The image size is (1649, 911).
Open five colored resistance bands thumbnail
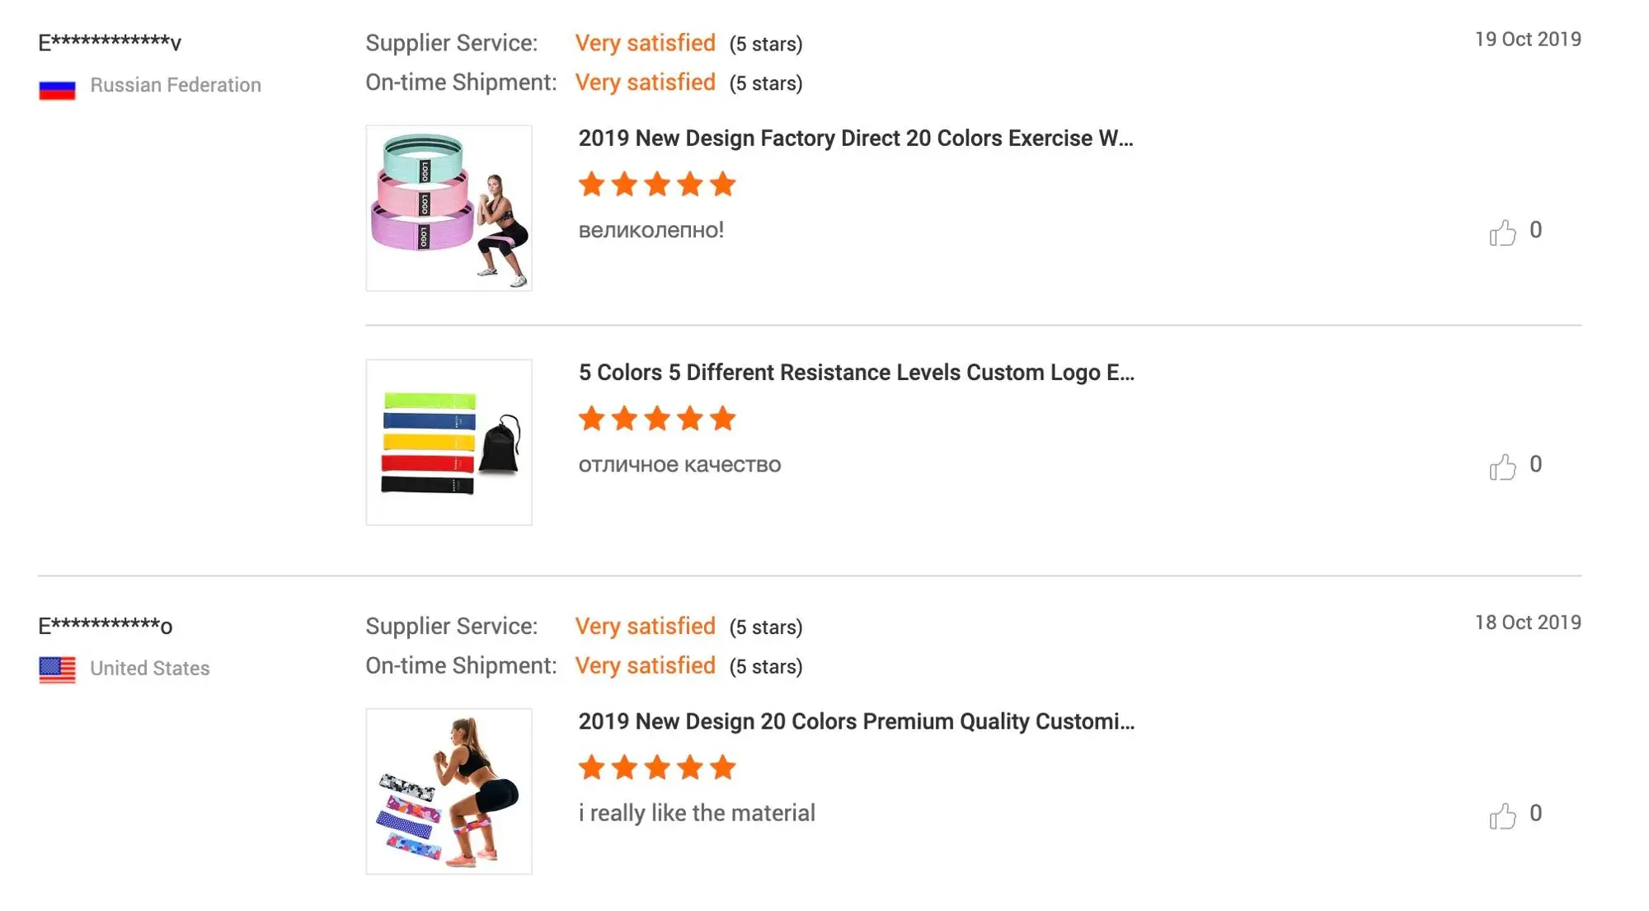point(449,442)
